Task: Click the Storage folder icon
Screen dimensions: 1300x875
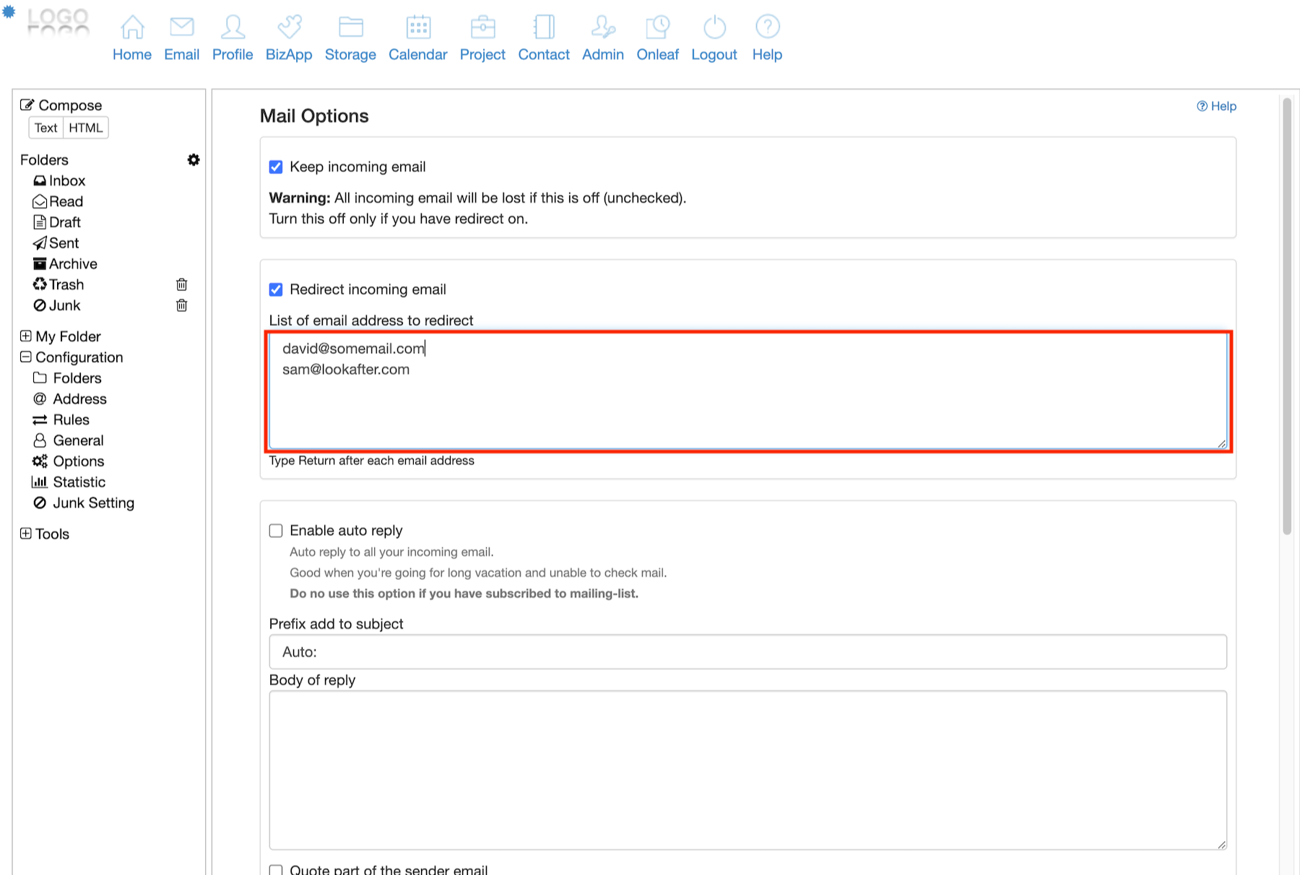Action: coord(350,27)
